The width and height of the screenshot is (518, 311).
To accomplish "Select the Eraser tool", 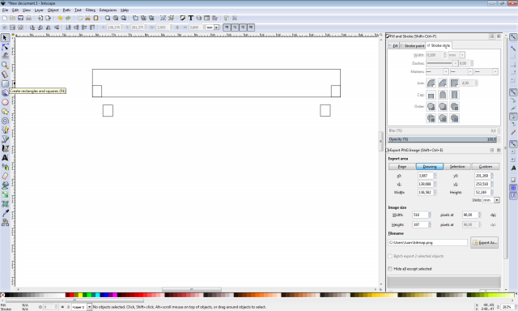I will [5, 177].
